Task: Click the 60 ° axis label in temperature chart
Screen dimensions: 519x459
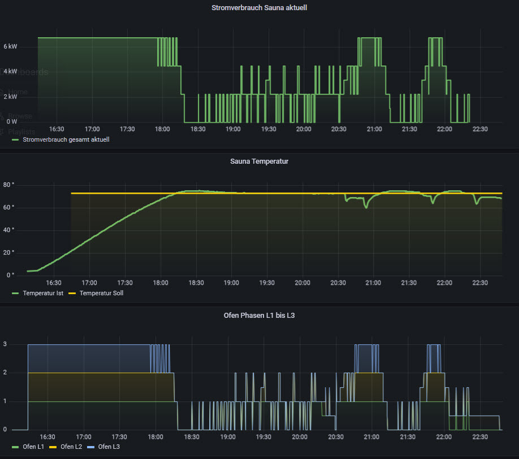Action: tap(8, 207)
